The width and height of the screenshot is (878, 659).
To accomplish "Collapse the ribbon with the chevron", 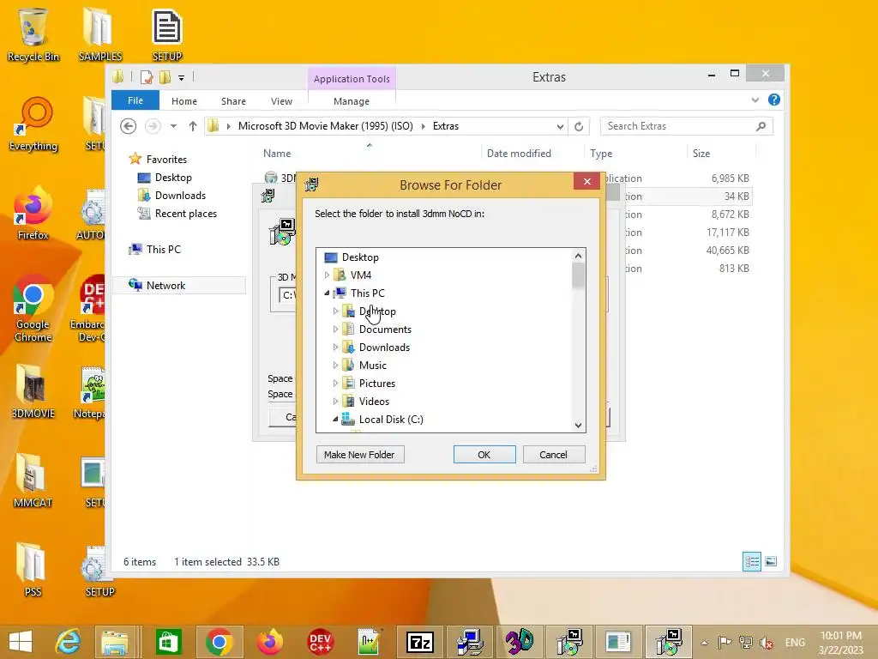I will coord(755,100).
